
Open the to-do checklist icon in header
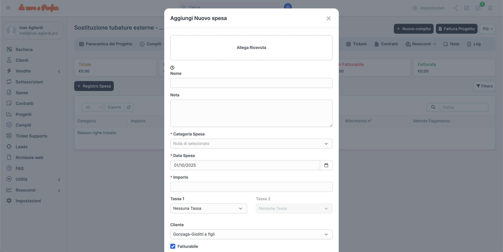467,8
